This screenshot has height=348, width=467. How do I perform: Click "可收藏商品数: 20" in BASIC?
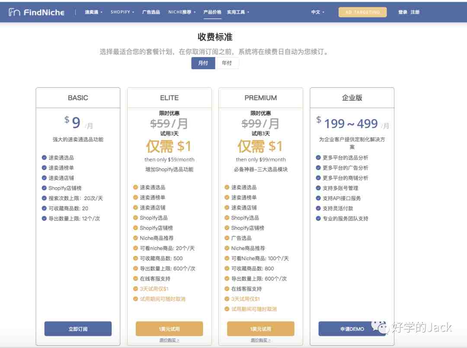pyautogui.click(x=68, y=208)
